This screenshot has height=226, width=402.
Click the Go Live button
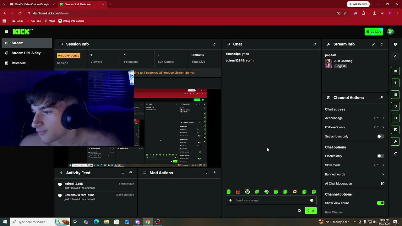coord(374,31)
